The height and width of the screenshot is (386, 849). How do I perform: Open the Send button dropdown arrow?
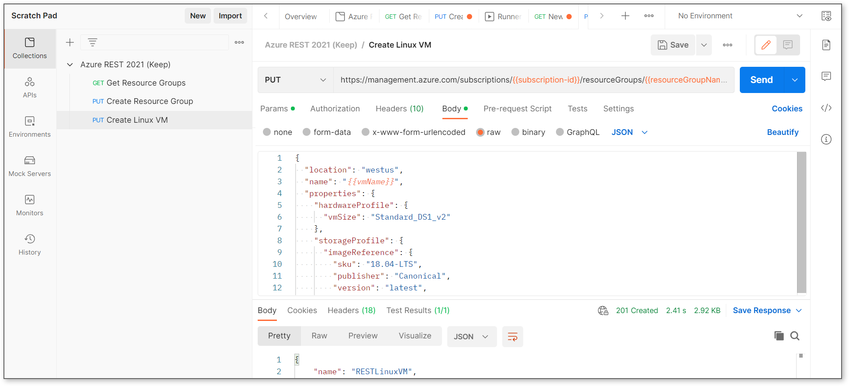point(795,80)
